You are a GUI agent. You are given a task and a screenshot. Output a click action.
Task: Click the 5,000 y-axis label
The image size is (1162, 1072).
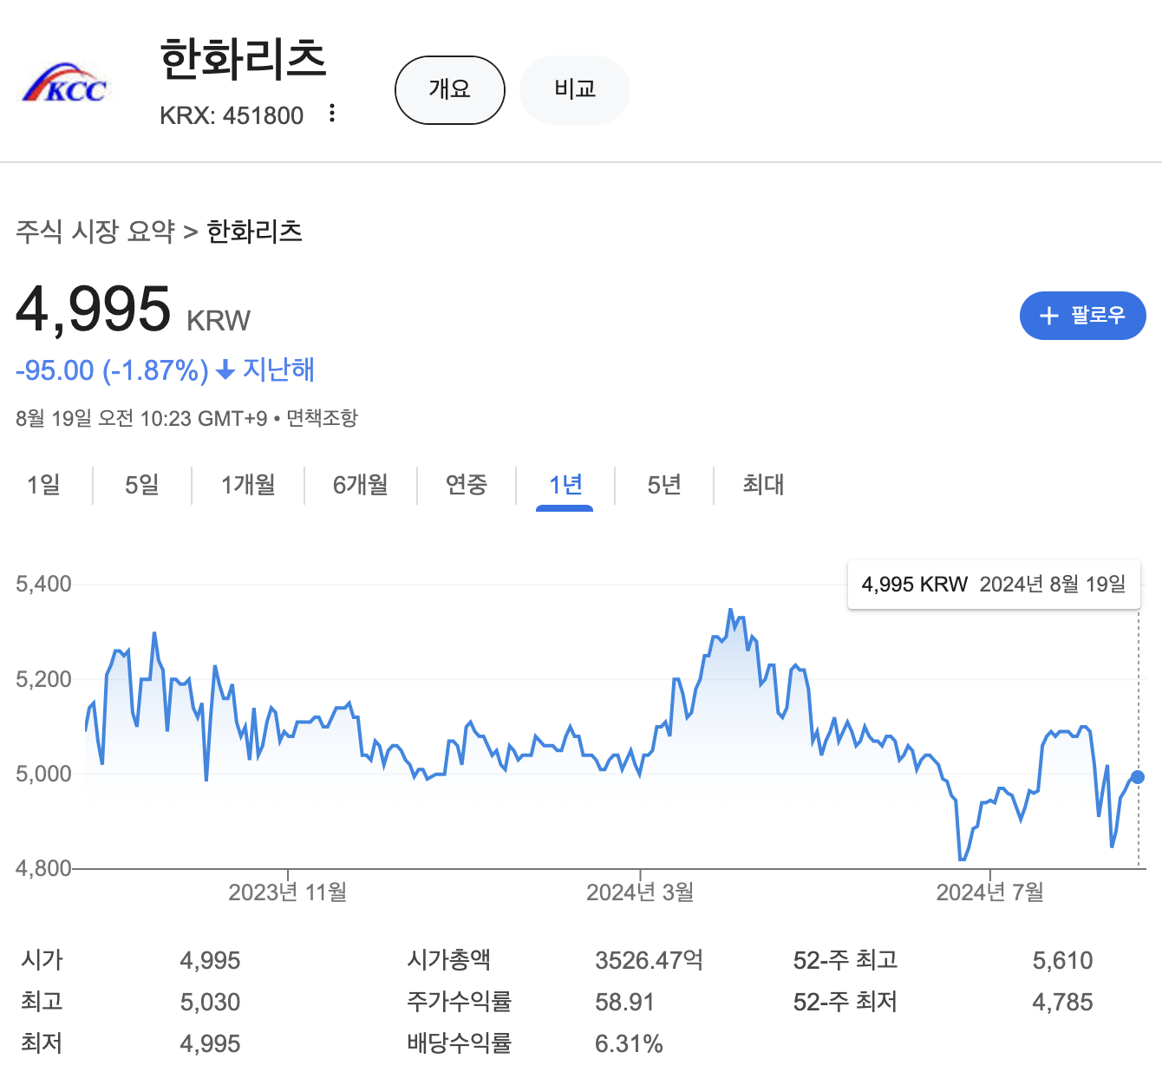click(x=43, y=774)
